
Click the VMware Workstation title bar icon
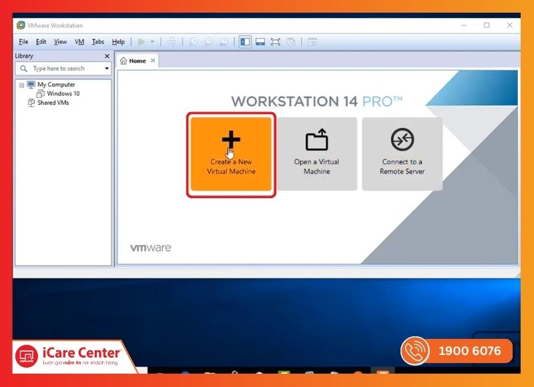[x=21, y=25]
